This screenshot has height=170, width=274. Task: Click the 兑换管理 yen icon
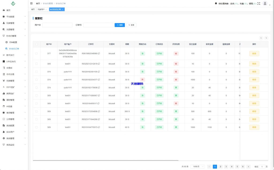click(4, 81)
